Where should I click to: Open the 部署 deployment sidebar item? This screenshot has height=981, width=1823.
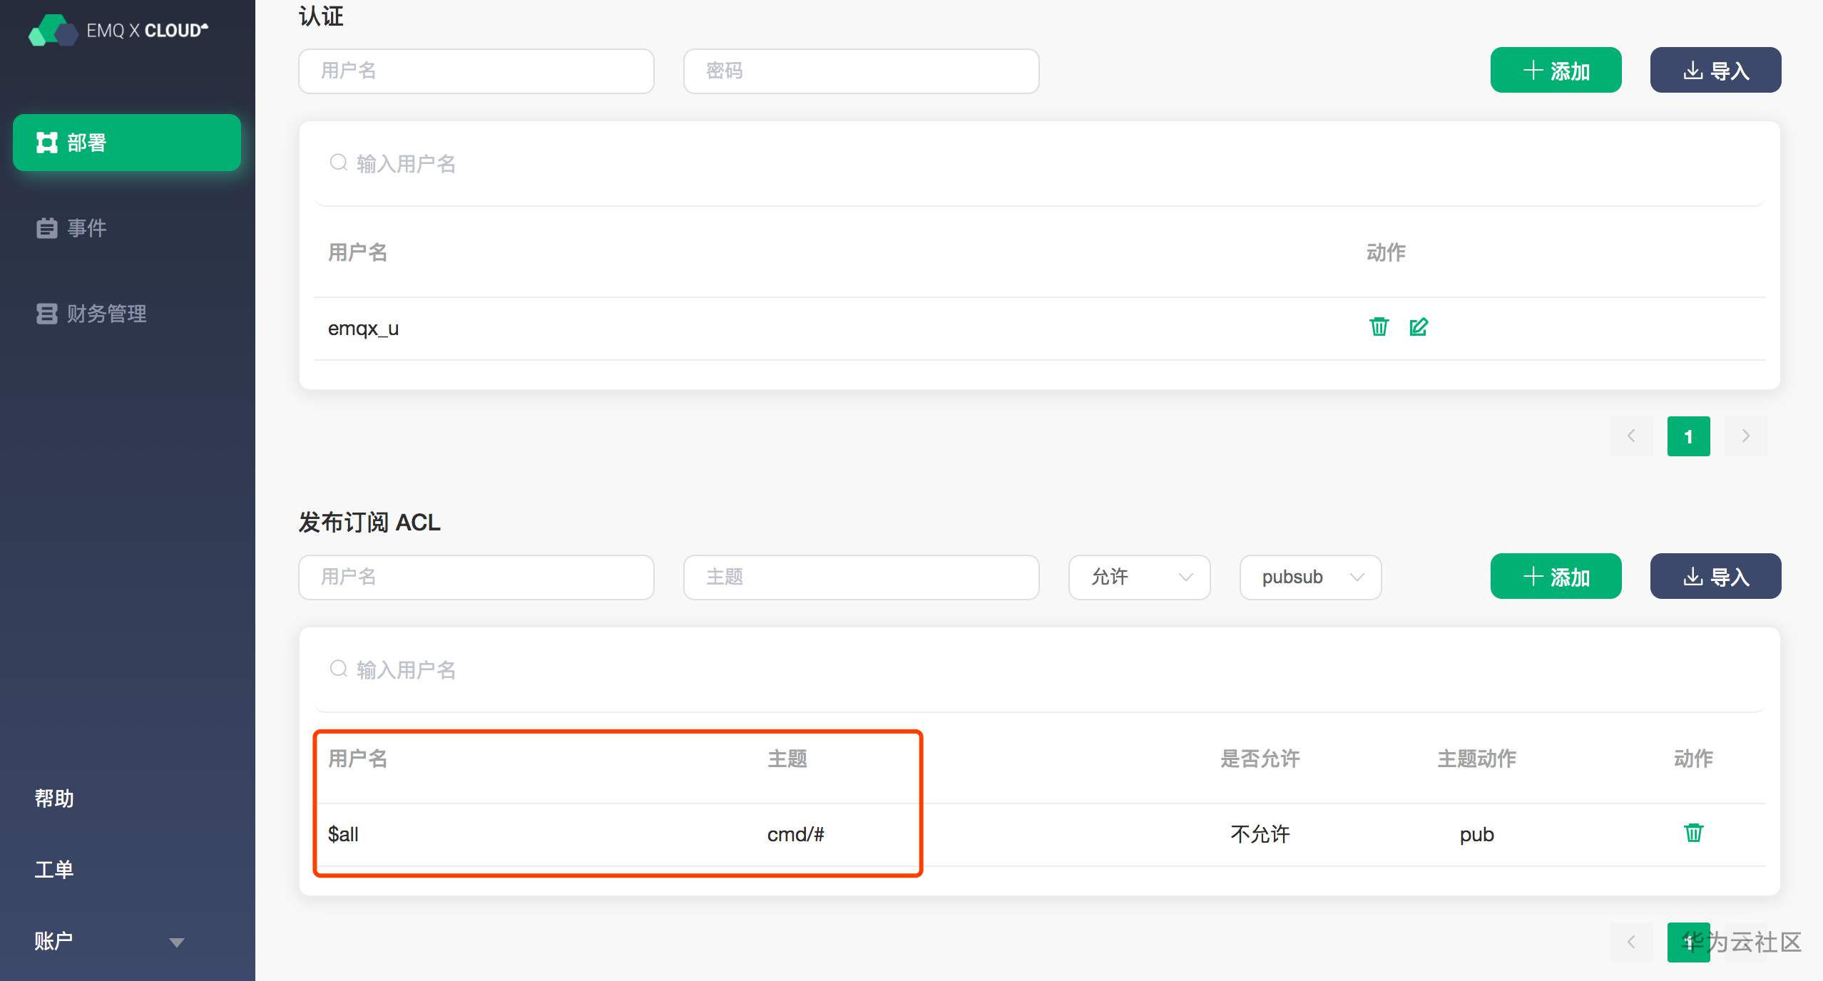(127, 143)
